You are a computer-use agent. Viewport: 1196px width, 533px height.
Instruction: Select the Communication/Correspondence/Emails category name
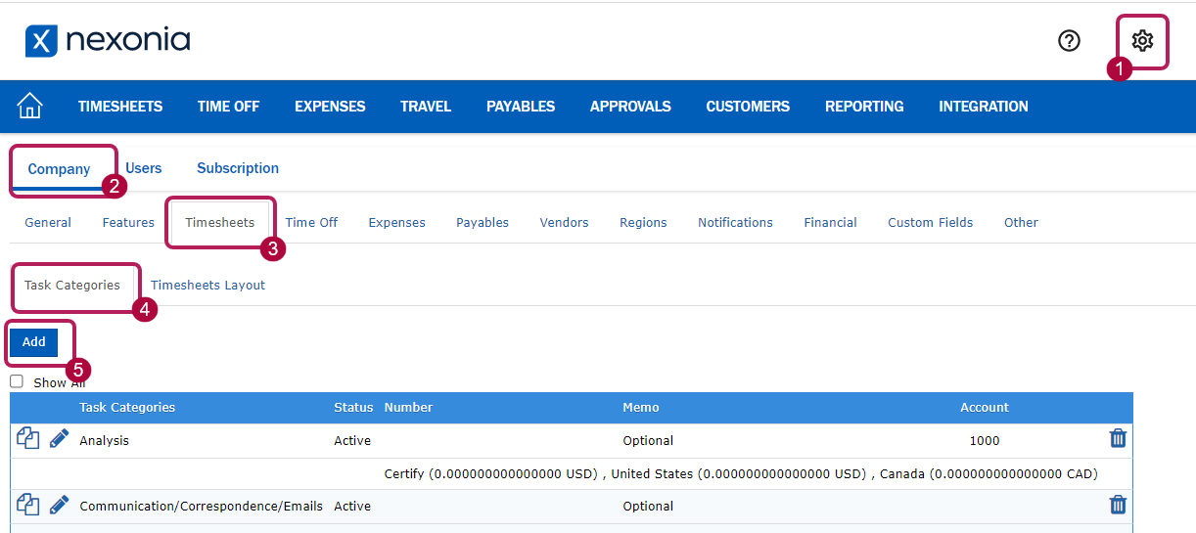[x=201, y=507]
